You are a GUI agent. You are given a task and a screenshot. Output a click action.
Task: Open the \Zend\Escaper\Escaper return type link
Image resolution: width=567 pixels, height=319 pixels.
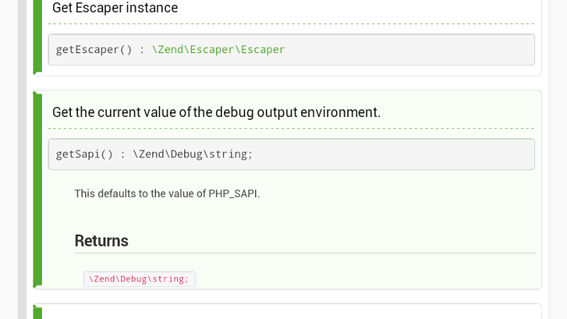click(218, 50)
